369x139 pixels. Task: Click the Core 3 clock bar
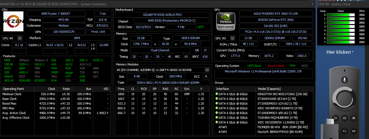[341, 27]
